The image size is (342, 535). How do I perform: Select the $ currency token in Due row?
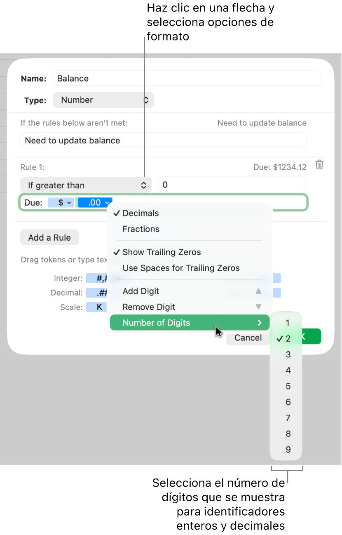[x=61, y=202]
